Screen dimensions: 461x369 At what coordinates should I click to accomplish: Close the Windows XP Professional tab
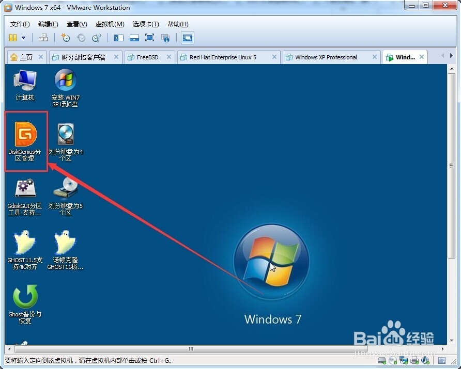tap(375, 57)
